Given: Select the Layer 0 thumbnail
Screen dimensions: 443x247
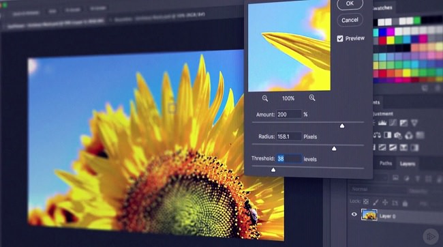Looking at the screenshot, I should tap(369, 215).
